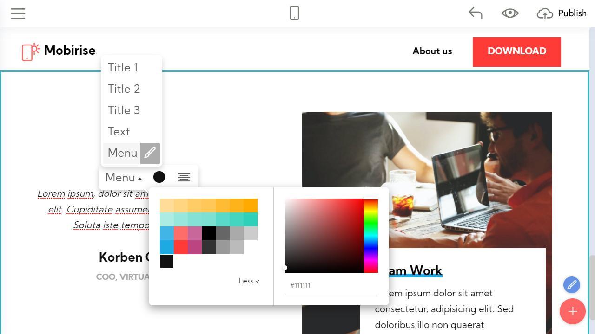
Task: Collapse the palette with Less <
Action: click(249, 281)
